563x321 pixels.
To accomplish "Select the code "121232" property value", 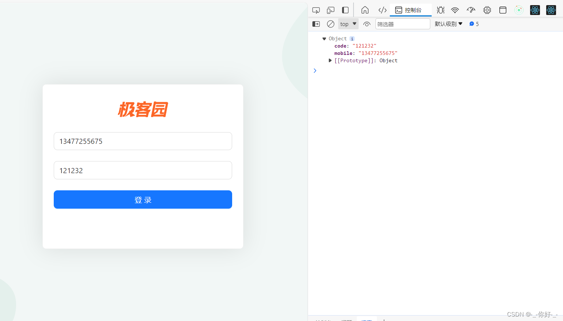I will tap(364, 46).
